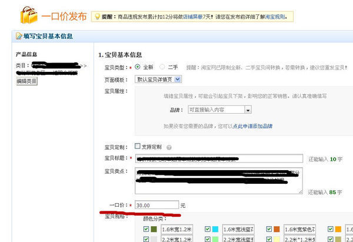
Task: Click the 产品信息 sidebar heading
Action: [x=26, y=54]
